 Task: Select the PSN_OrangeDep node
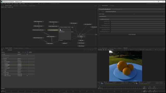coord(51,37)
